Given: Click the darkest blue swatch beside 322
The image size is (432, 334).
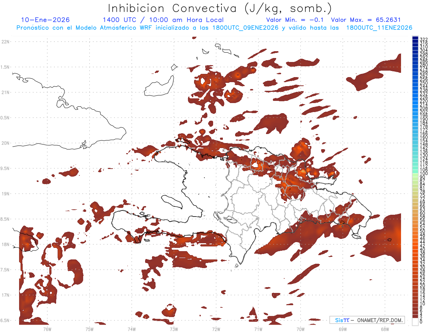Looking at the screenshot, I should (x=415, y=38).
